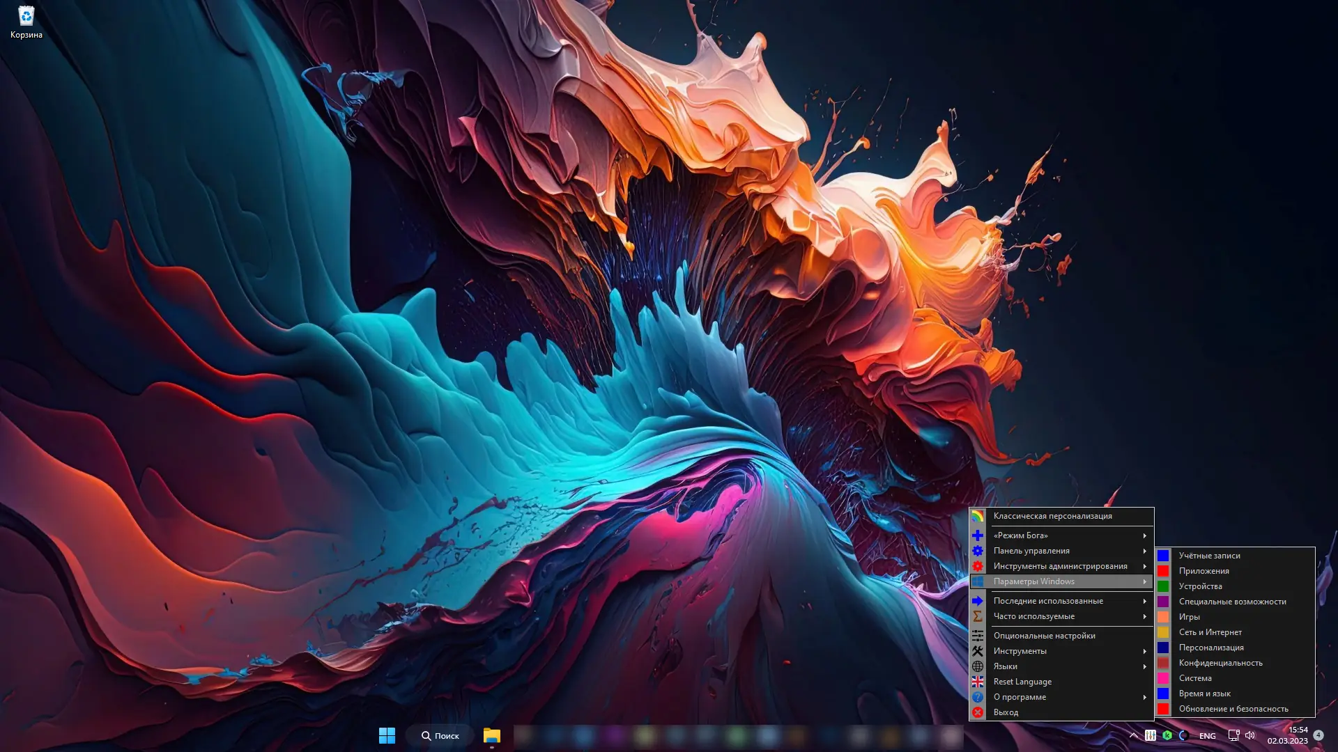Click the red gear administration tools icon
The image size is (1338, 752).
tap(978, 566)
